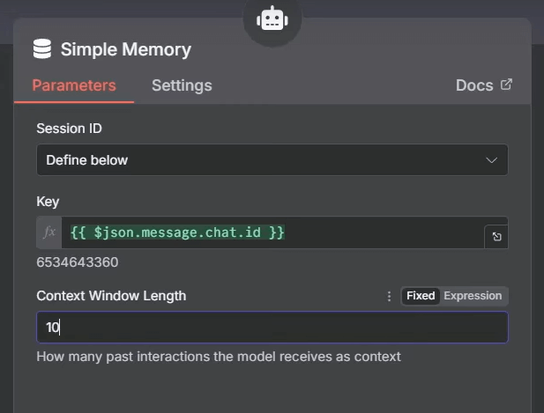The image size is (544, 413).
Task: Open the Docs link
Action: [484, 85]
